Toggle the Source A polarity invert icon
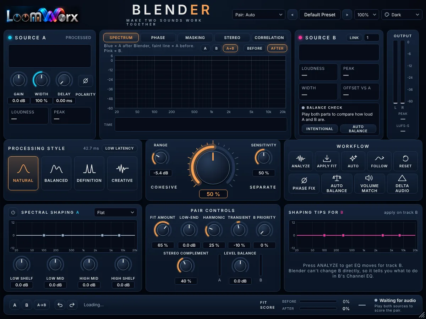Screen dimensions: 426x319 pos(86,81)
